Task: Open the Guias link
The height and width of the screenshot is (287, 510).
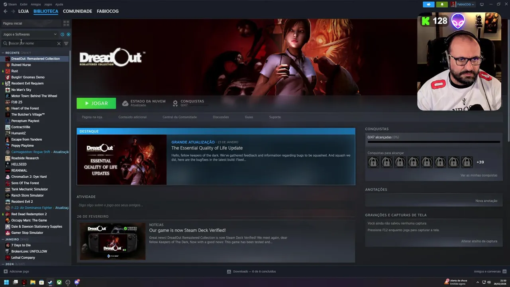Action: (249, 117)
